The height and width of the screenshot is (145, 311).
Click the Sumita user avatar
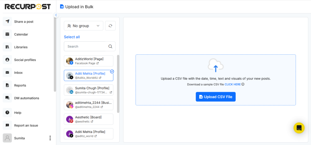click(7, 138)
